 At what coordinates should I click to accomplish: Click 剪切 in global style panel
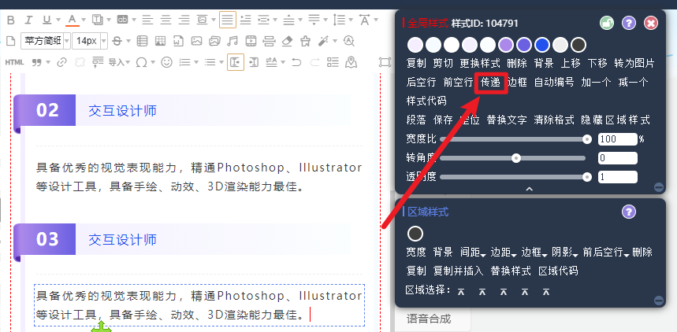444,64
